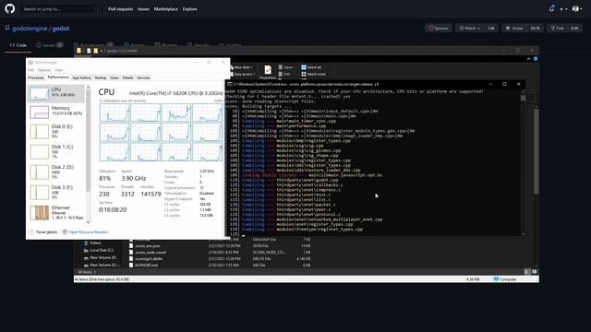
Task: Collapse Task Manager with Fewer details
Action: pyautogui.click(x=43, y=231)
